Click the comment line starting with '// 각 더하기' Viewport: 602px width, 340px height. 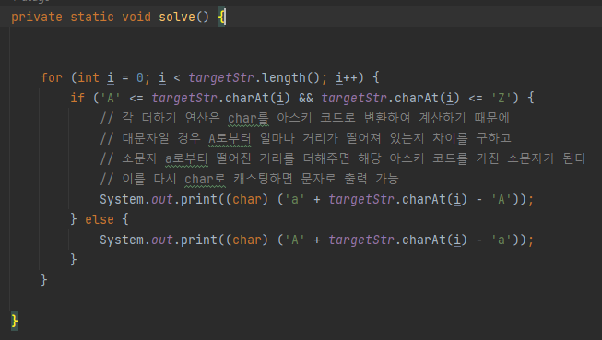click(305, 118)
